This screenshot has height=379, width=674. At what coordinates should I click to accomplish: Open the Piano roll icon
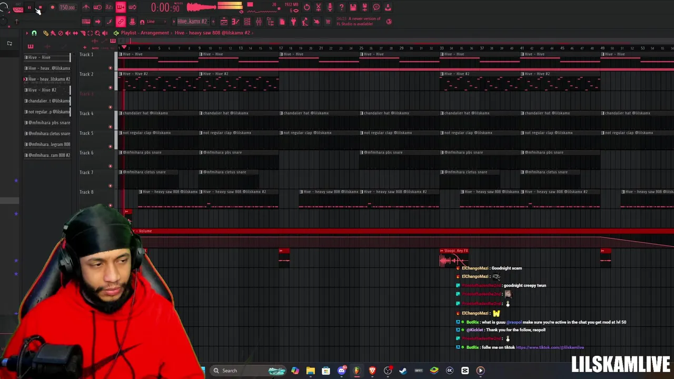tap(235, 22)
